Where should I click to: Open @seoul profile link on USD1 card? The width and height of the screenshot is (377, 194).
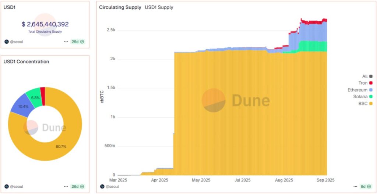(x=17, y=42)
